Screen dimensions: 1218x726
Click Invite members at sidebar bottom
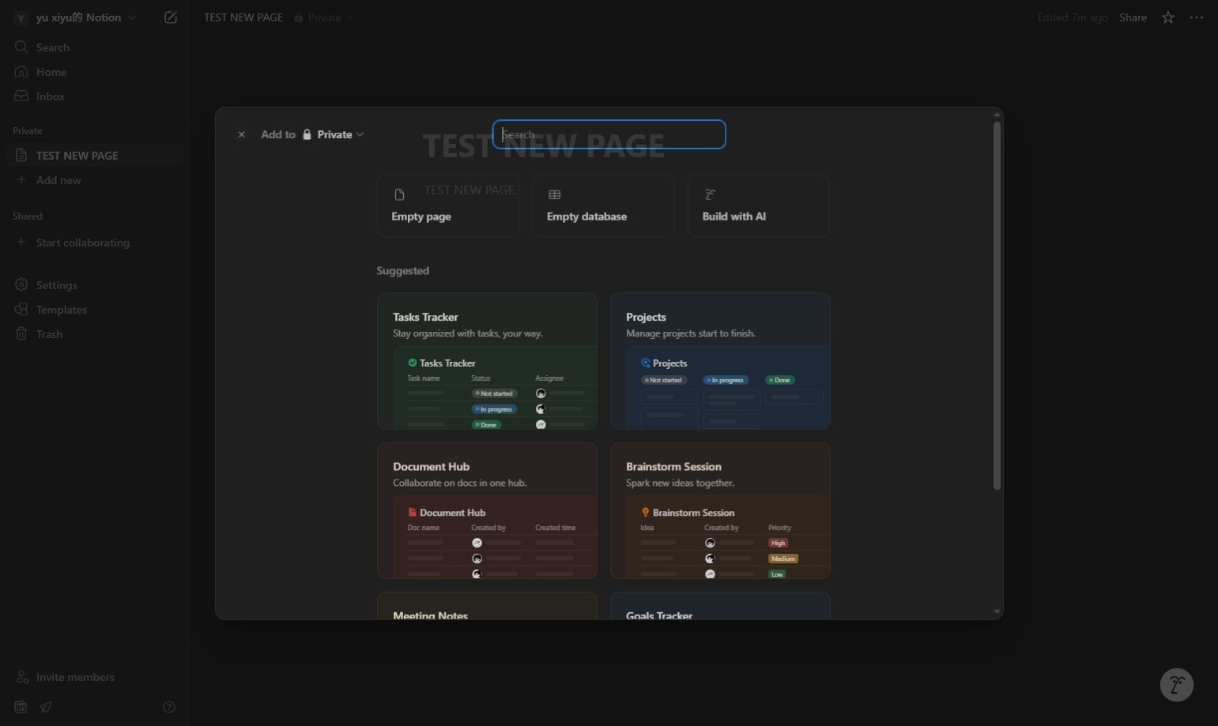[95, 677]
